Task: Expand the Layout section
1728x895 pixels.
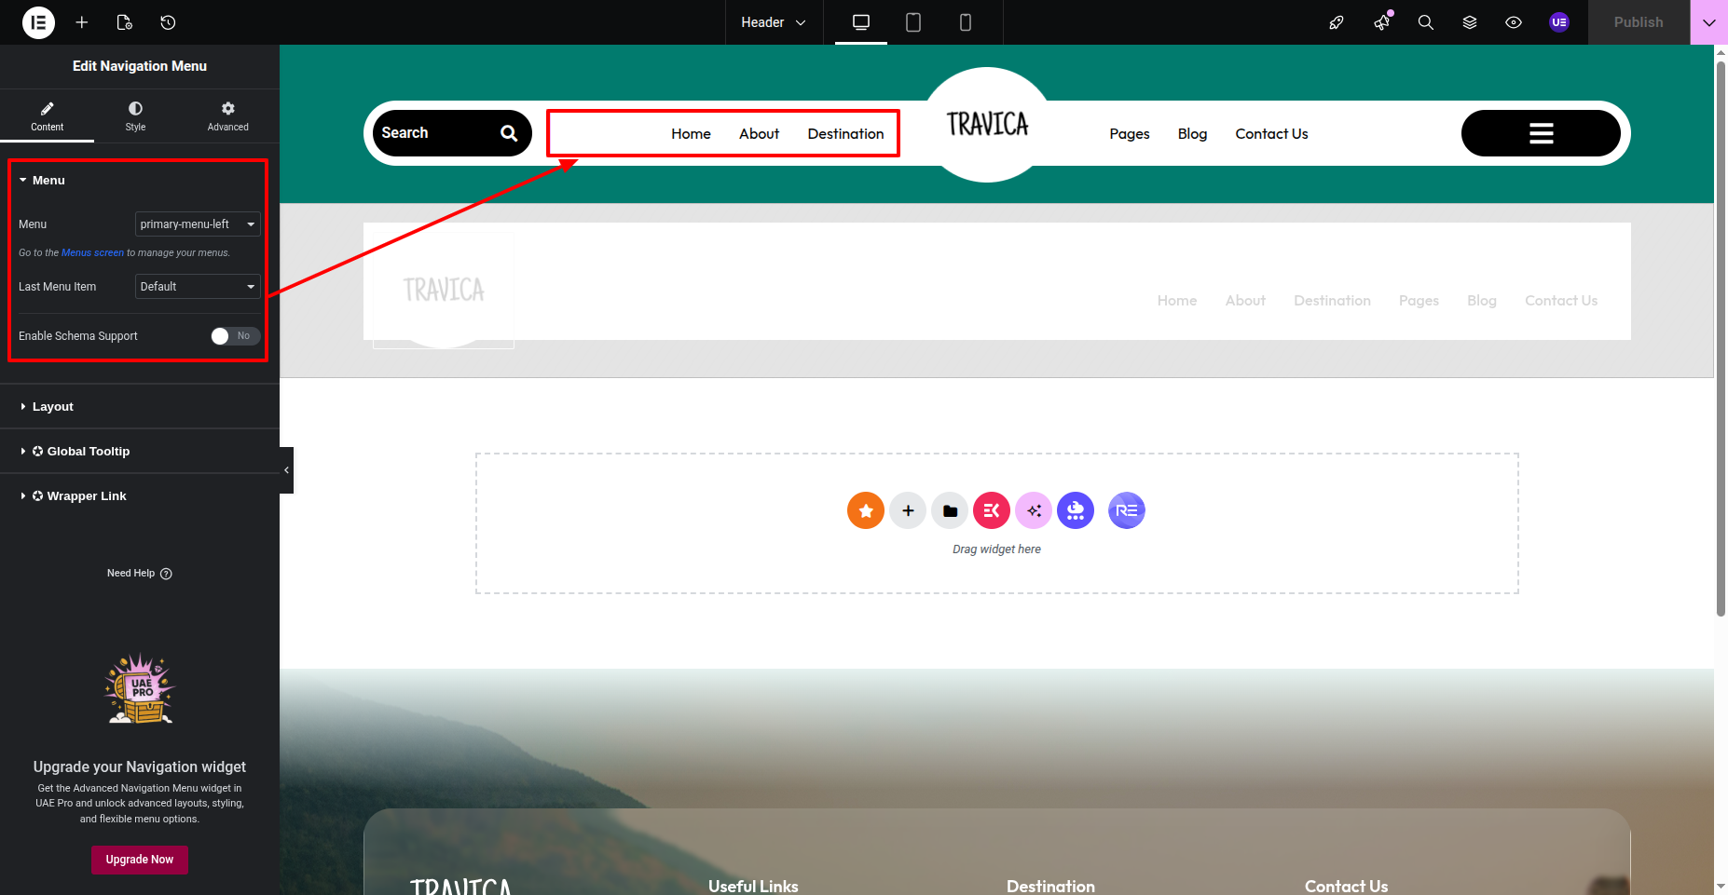Action: (x=53, y=407)
